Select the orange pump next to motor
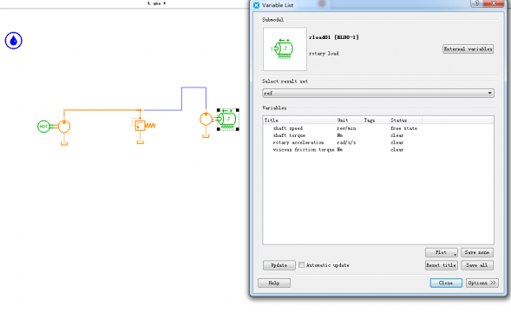Screen dimensions: 511x312 [64, 127]
